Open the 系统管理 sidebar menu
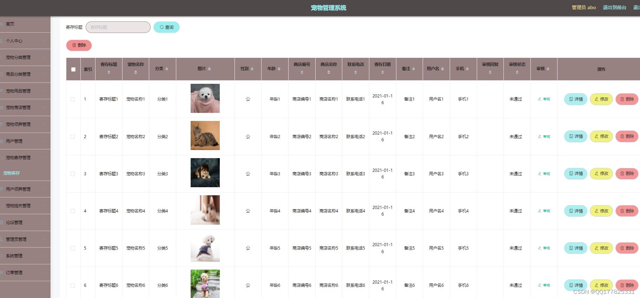Image resolution: width=640 pixels, height=298 pixels. pos(25,256)
